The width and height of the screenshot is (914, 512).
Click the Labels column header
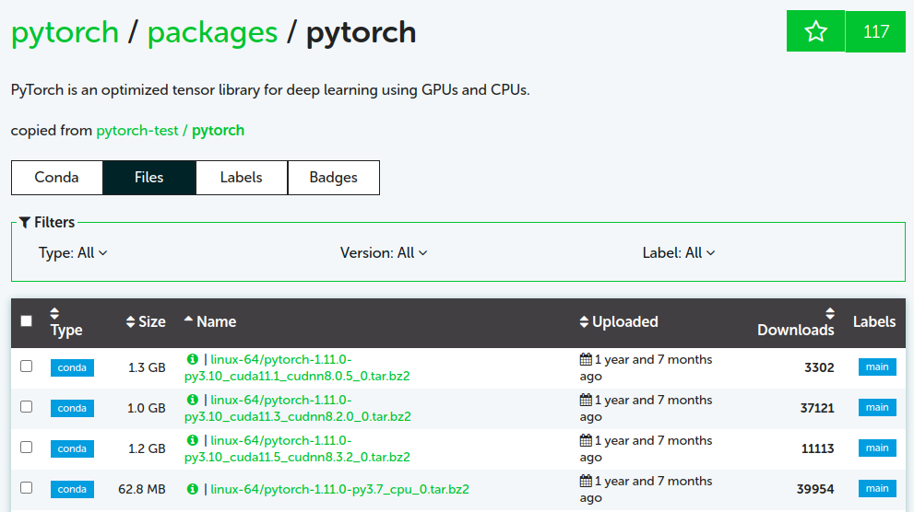873,321
